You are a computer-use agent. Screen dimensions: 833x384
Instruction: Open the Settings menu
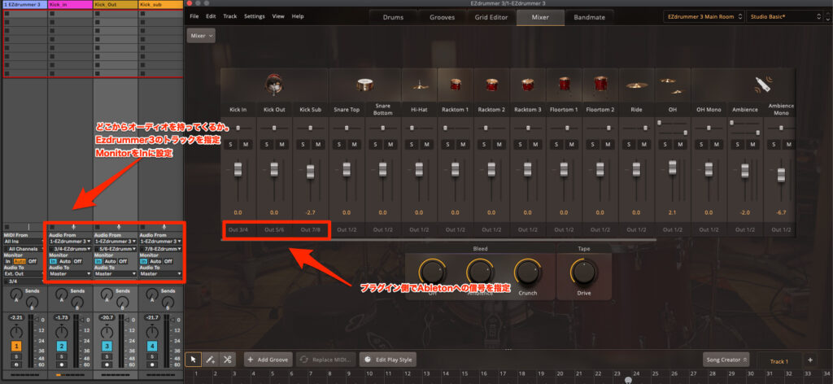tap(254, 16)
